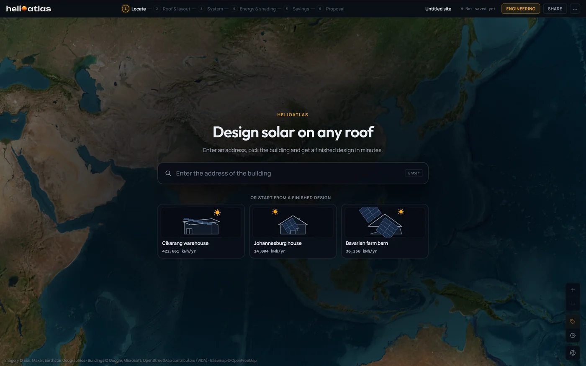Switch globe view with globe icon
The image size is (586, 366).
point(573,353)
